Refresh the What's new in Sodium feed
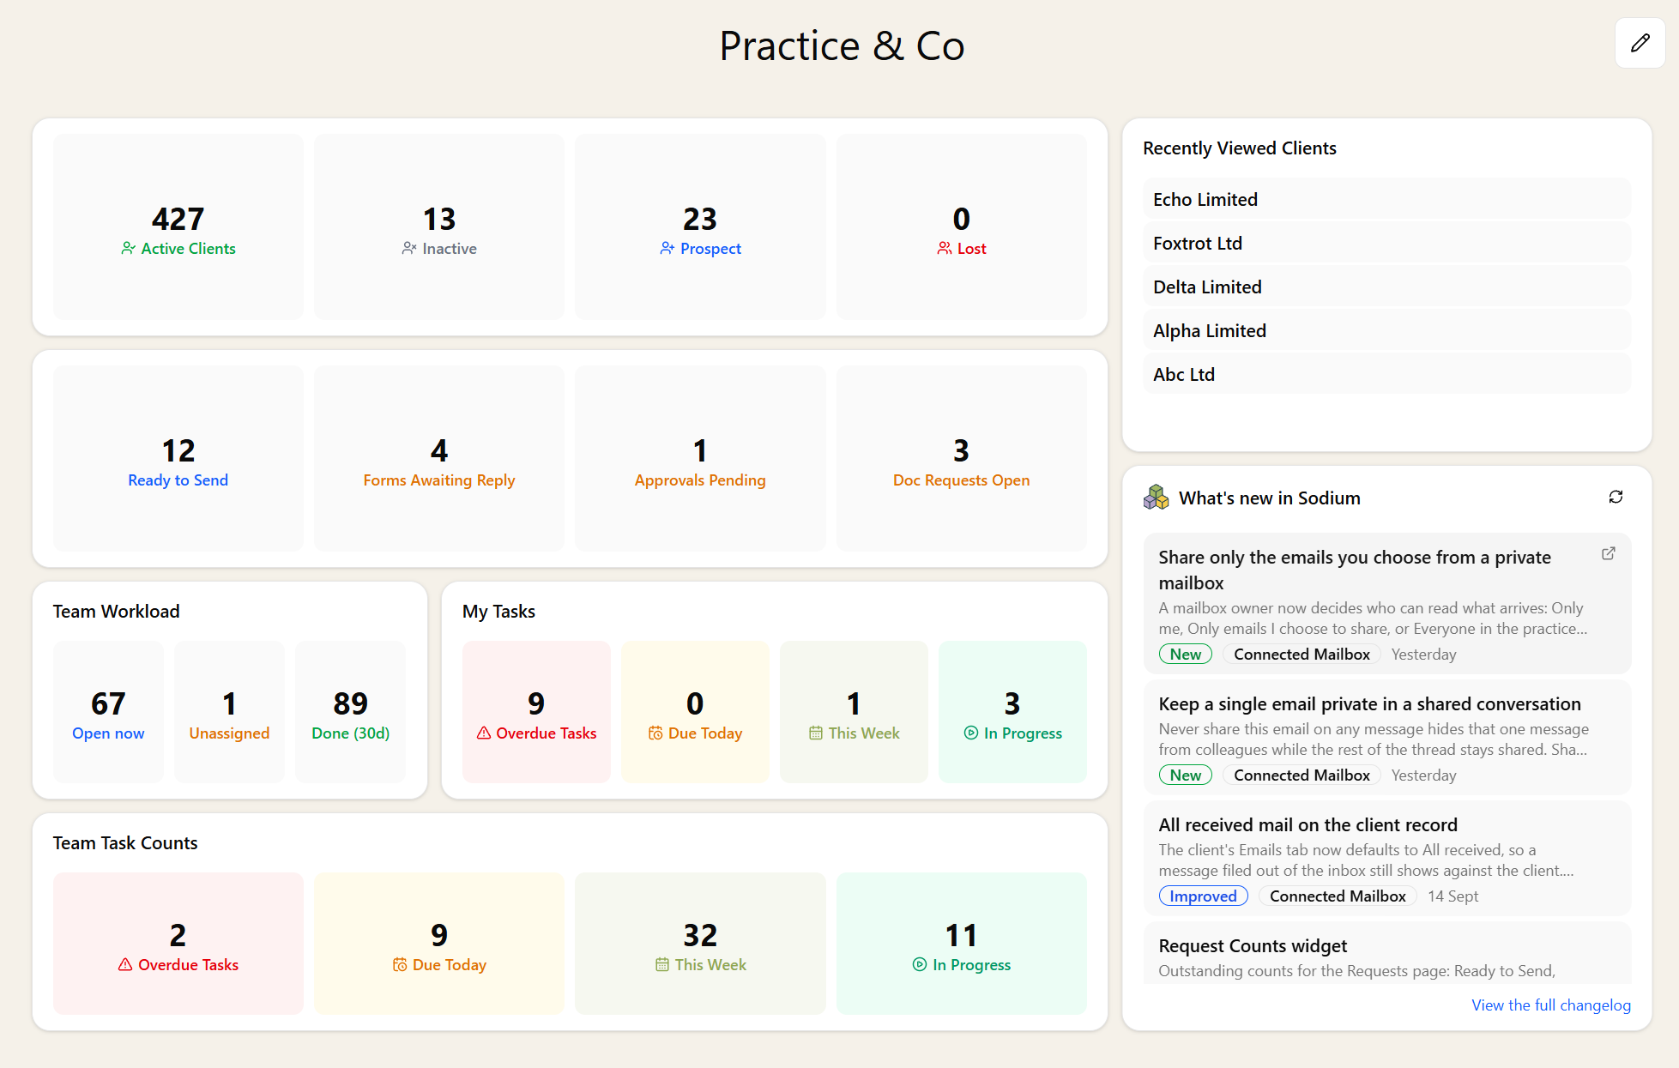The height and width of the screenshot is (1068, 1679). tap(1616, 497)
